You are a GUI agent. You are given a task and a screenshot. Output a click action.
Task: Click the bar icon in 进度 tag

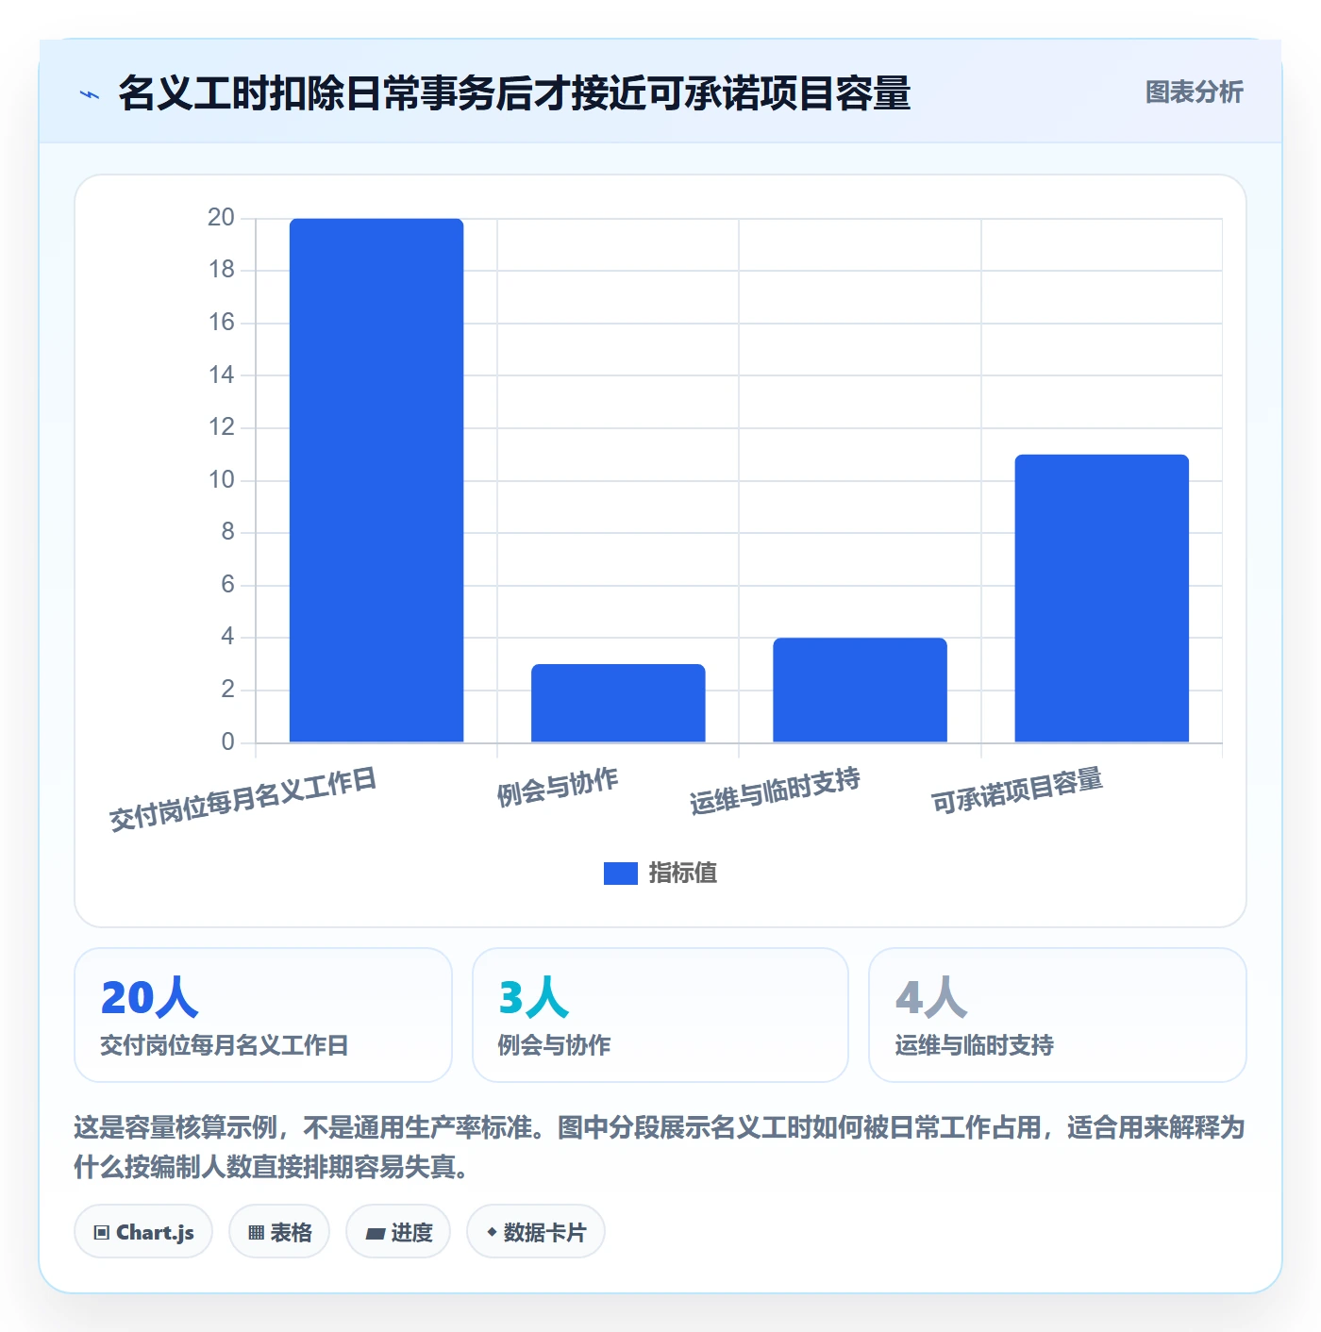(376, 1233)
